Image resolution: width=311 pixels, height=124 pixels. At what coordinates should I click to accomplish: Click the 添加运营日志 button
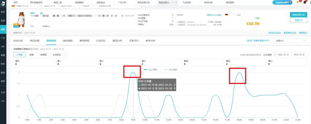pos(298,15)
